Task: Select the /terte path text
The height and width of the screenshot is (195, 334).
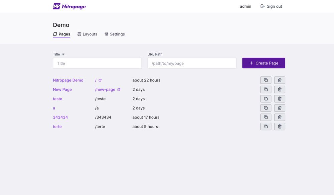Action: (x=100, y=127)
